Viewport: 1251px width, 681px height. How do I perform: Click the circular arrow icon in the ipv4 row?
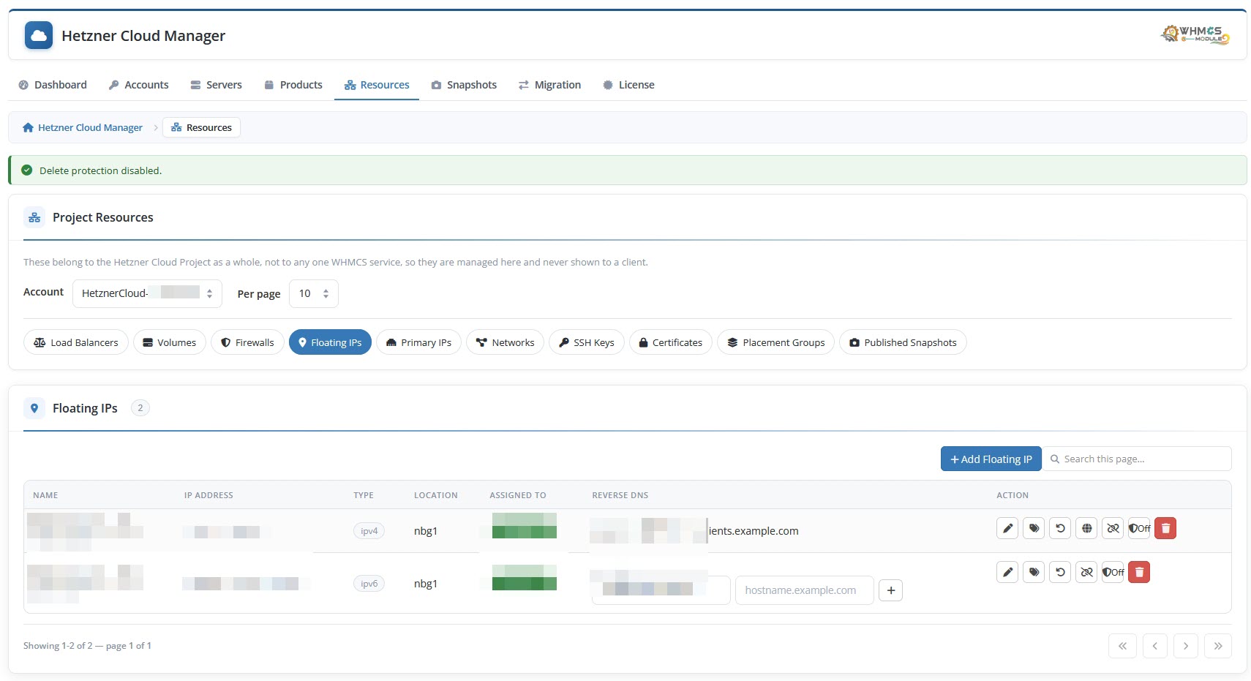click(1060, 528)
